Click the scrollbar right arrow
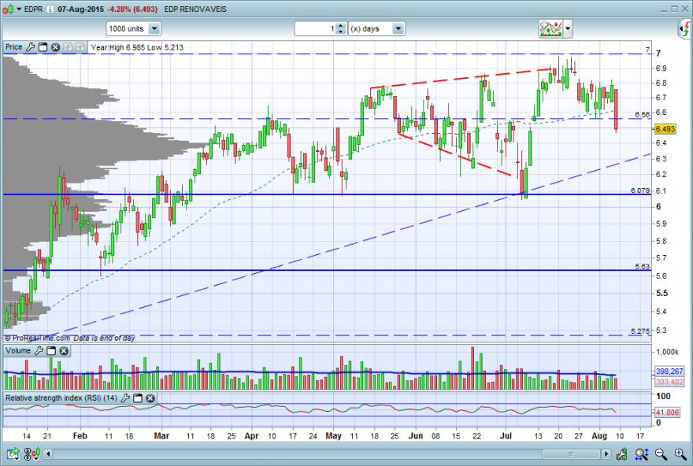The width and height of the screenshot is (693, 466). 606,454
